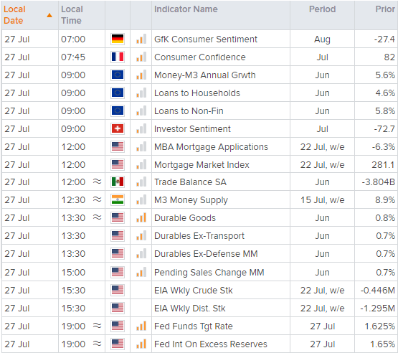
Task: Click the importance bars for Money-M3 Annual Grwth
Action: pos(141,75)
